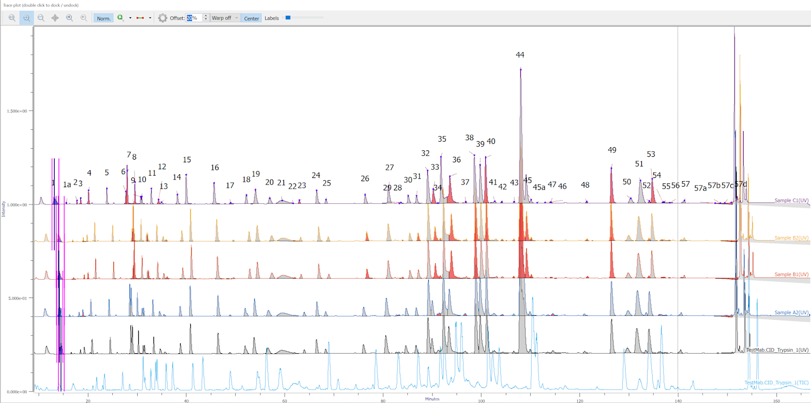
Task: Toggle the Norm. normalization button
Action: click(104, 18)
